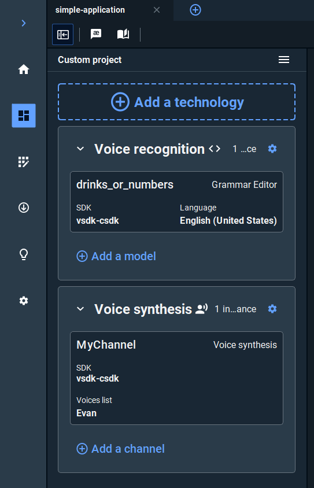Open the lightbulb tips sidebar icon
Image resolution: width=314 pixels, height=488 pixels.
[x=24, y=254]
